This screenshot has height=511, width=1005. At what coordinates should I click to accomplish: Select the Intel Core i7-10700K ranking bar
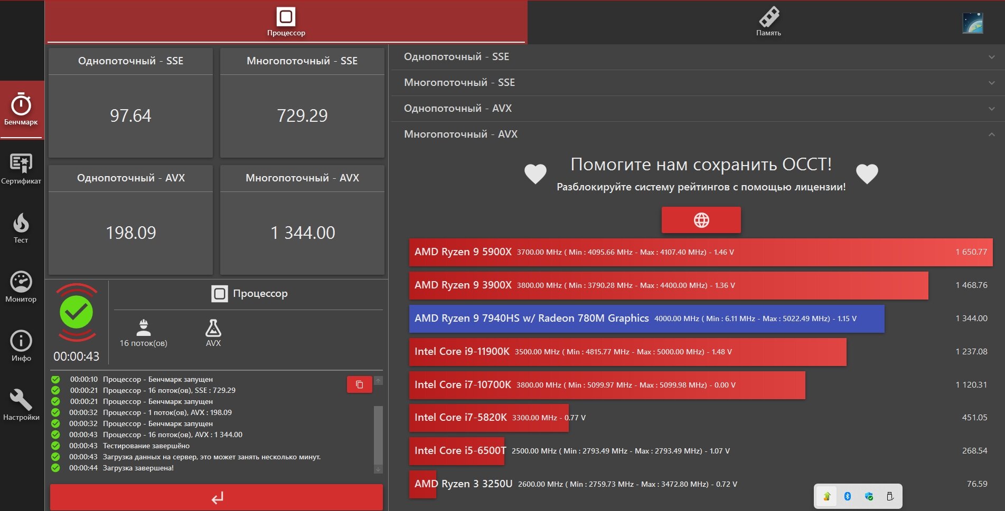point(607,385)
